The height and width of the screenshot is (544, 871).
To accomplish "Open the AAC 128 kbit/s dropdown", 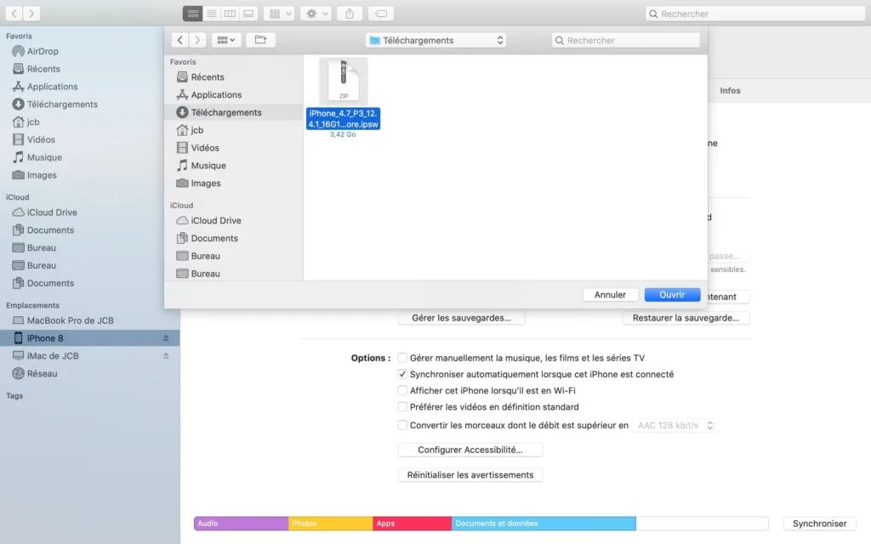I will pyautogui.click(x=675, y=425).
